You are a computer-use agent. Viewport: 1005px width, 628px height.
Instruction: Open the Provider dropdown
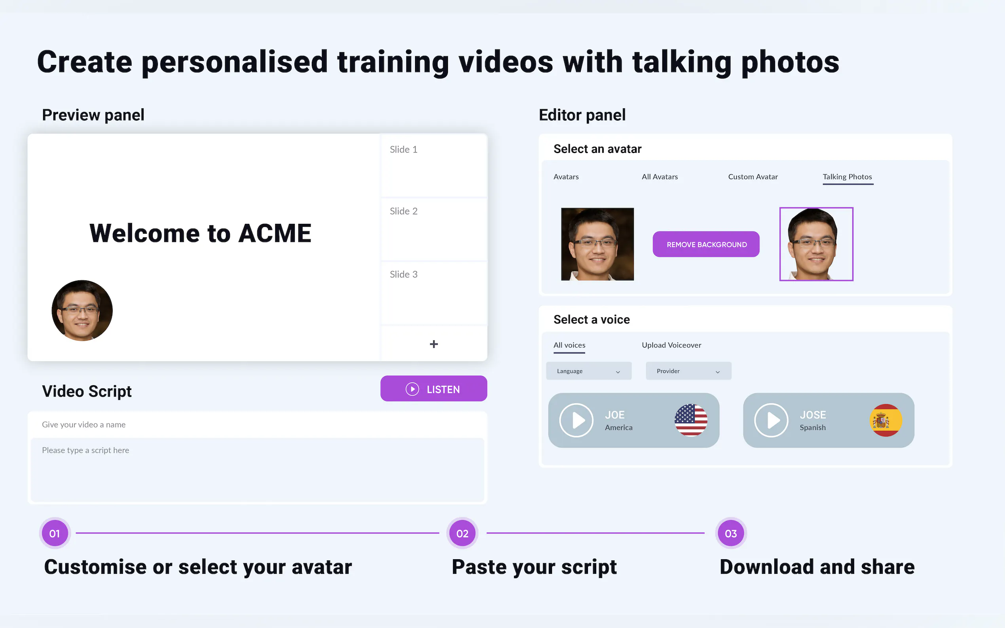[x=688, y=371]
